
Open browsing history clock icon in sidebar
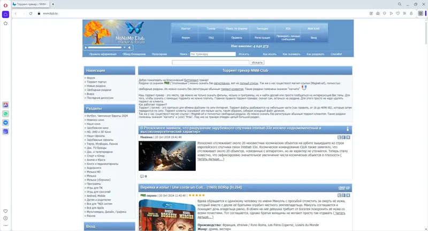pos(5,218)
